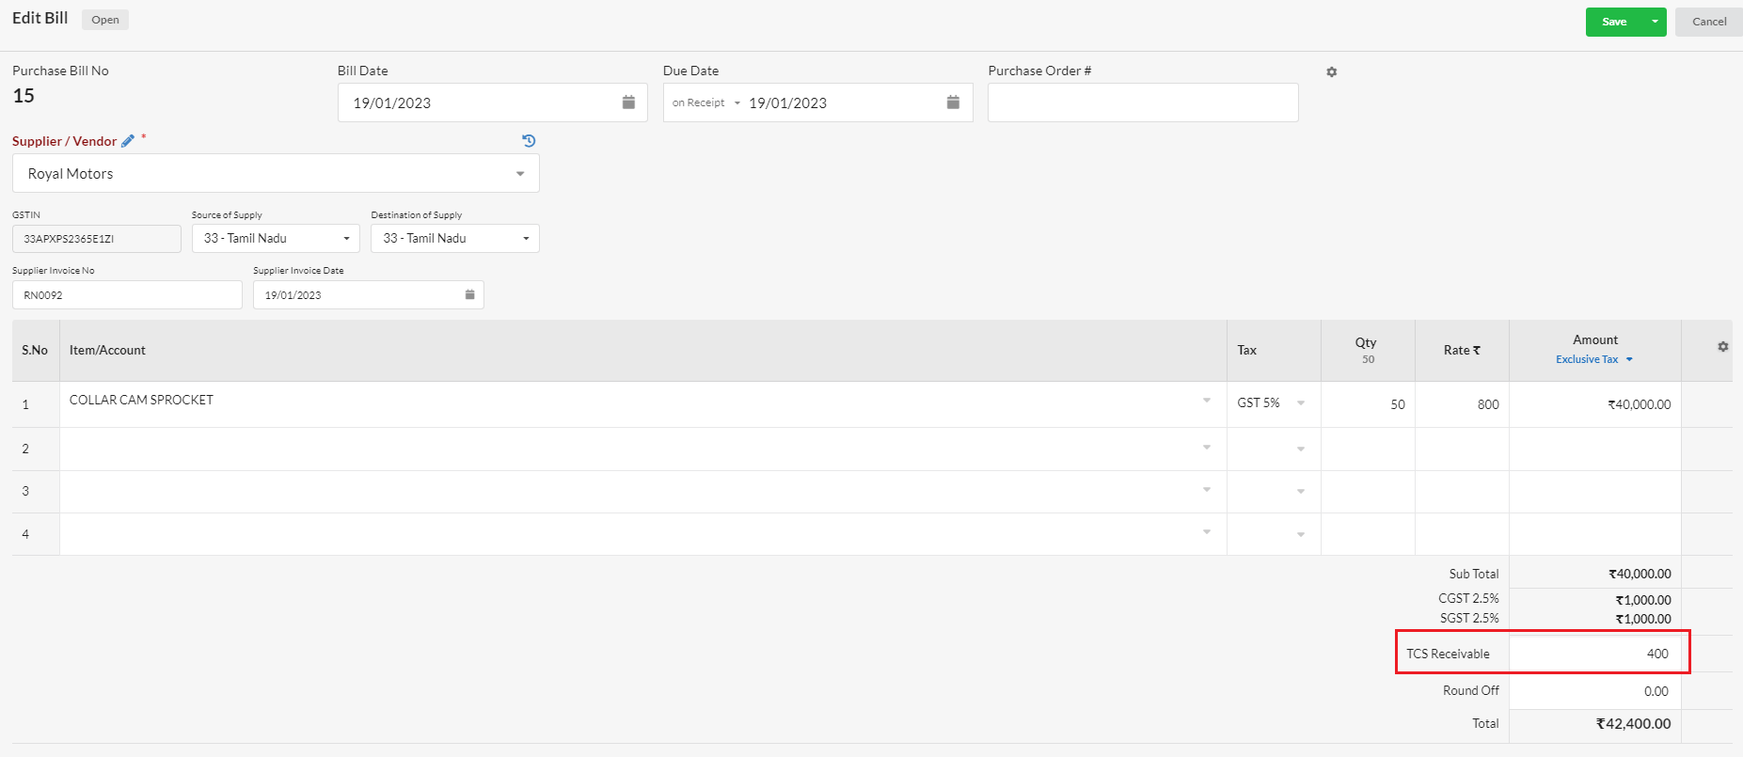Screen dimensions: 1743x757
Task: Click the row 1 amount ₹40,000.00
Action: click(1639, 404)
